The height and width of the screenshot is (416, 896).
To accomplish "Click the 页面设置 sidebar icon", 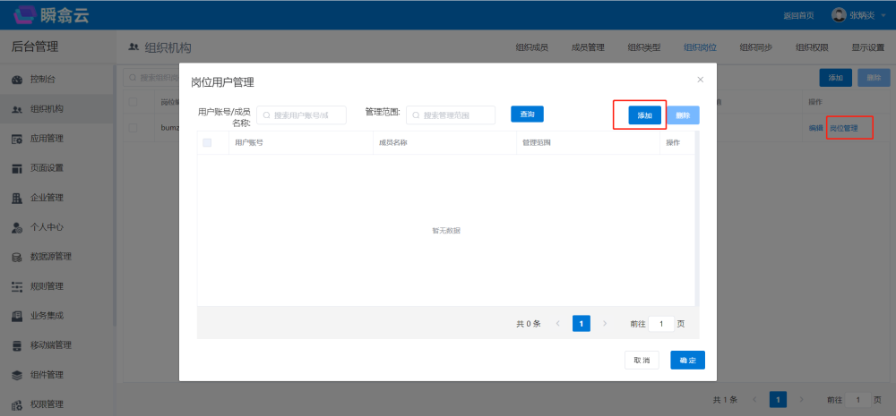I will coord(17,168).
